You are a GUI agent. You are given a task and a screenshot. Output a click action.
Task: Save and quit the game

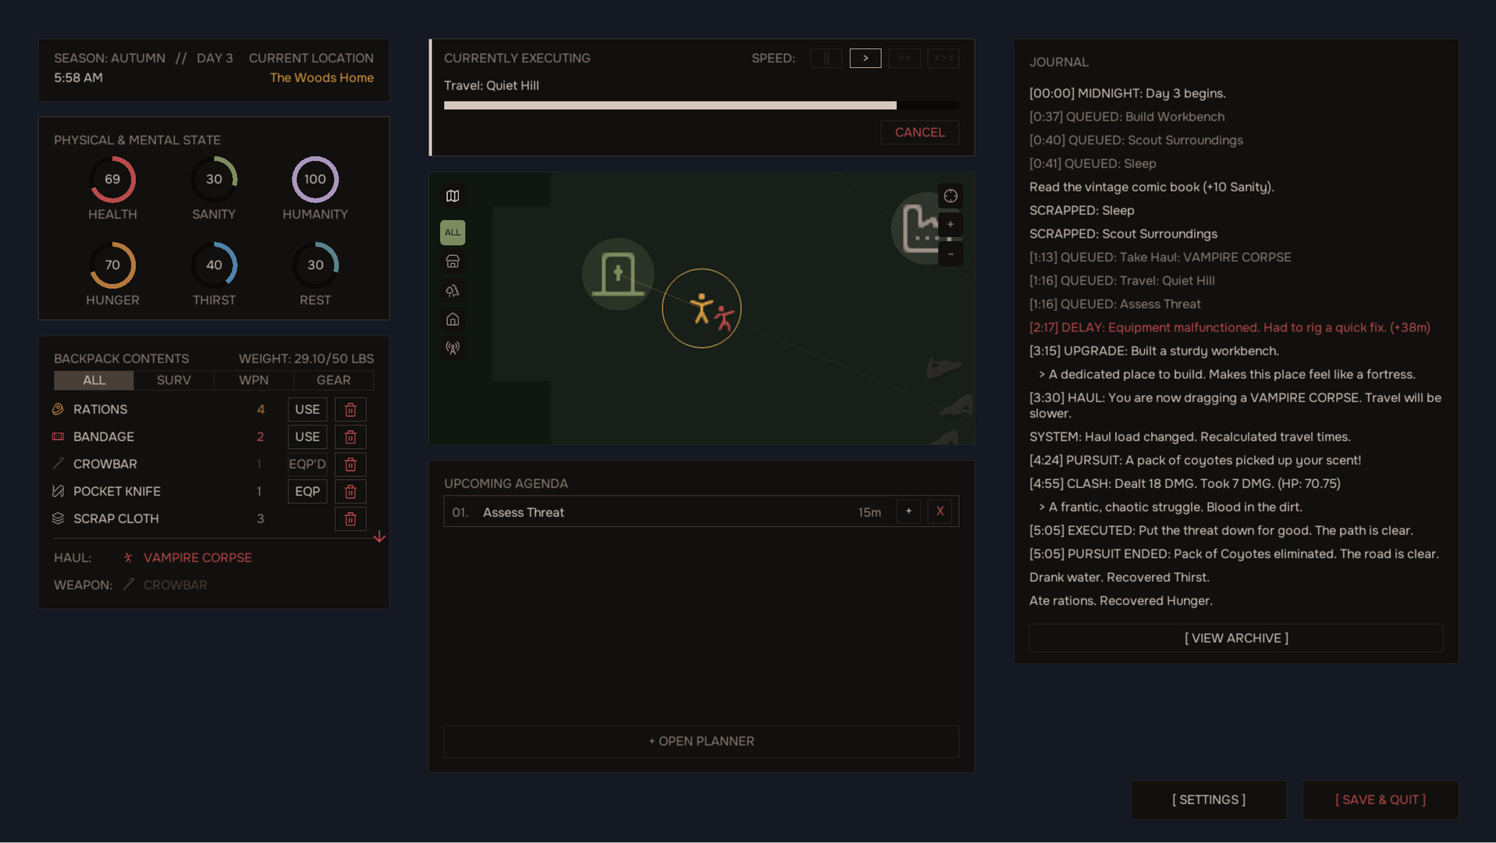click(1381, 800)
